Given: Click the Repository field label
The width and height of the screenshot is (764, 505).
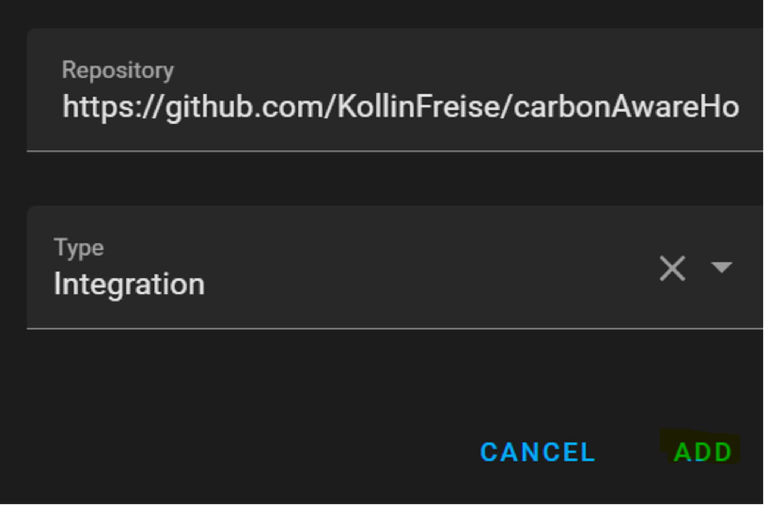Looking at the screenshot, I should (118, 70).
